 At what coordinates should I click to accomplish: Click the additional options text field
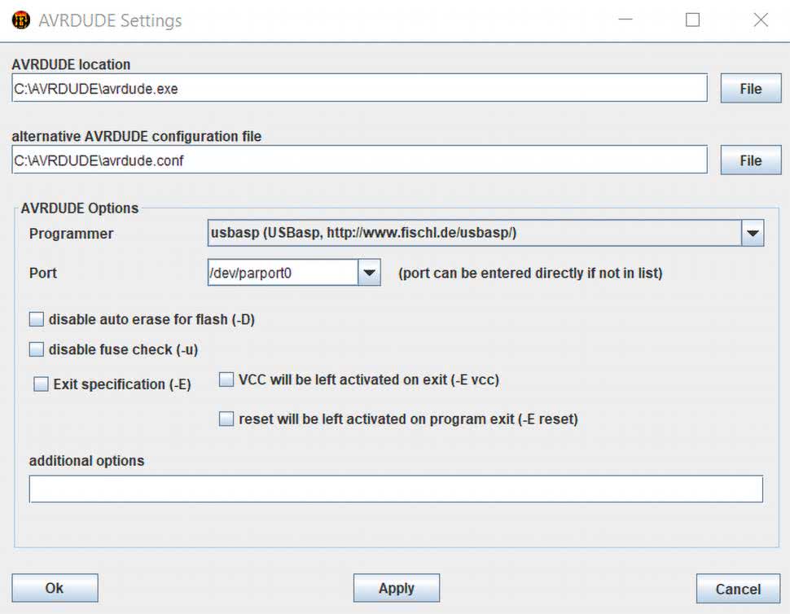(396, 489)
